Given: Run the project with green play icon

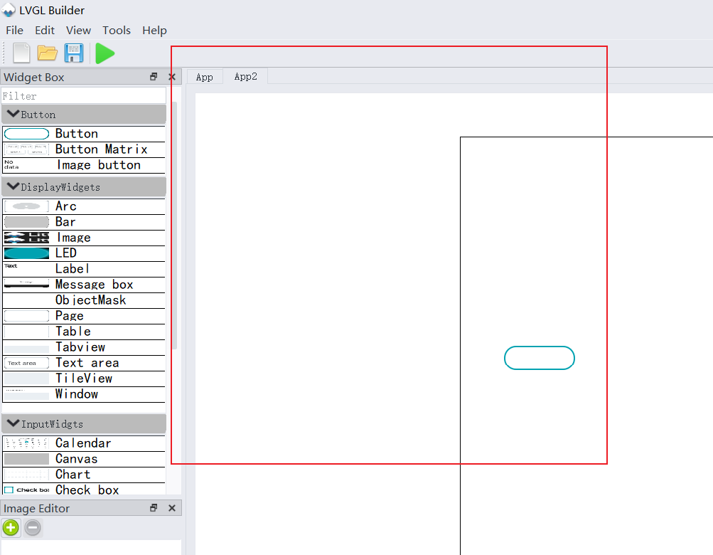Looking at the screenshot, I should click(104, 53).
